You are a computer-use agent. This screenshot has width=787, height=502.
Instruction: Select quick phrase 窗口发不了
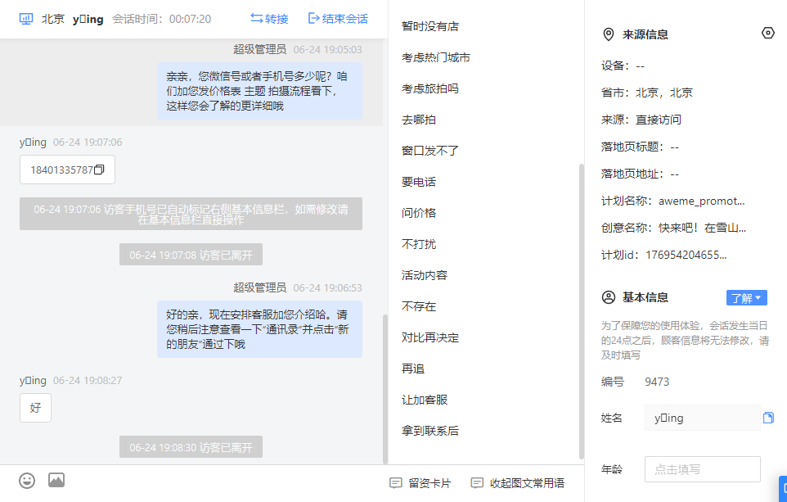[430, 151]
